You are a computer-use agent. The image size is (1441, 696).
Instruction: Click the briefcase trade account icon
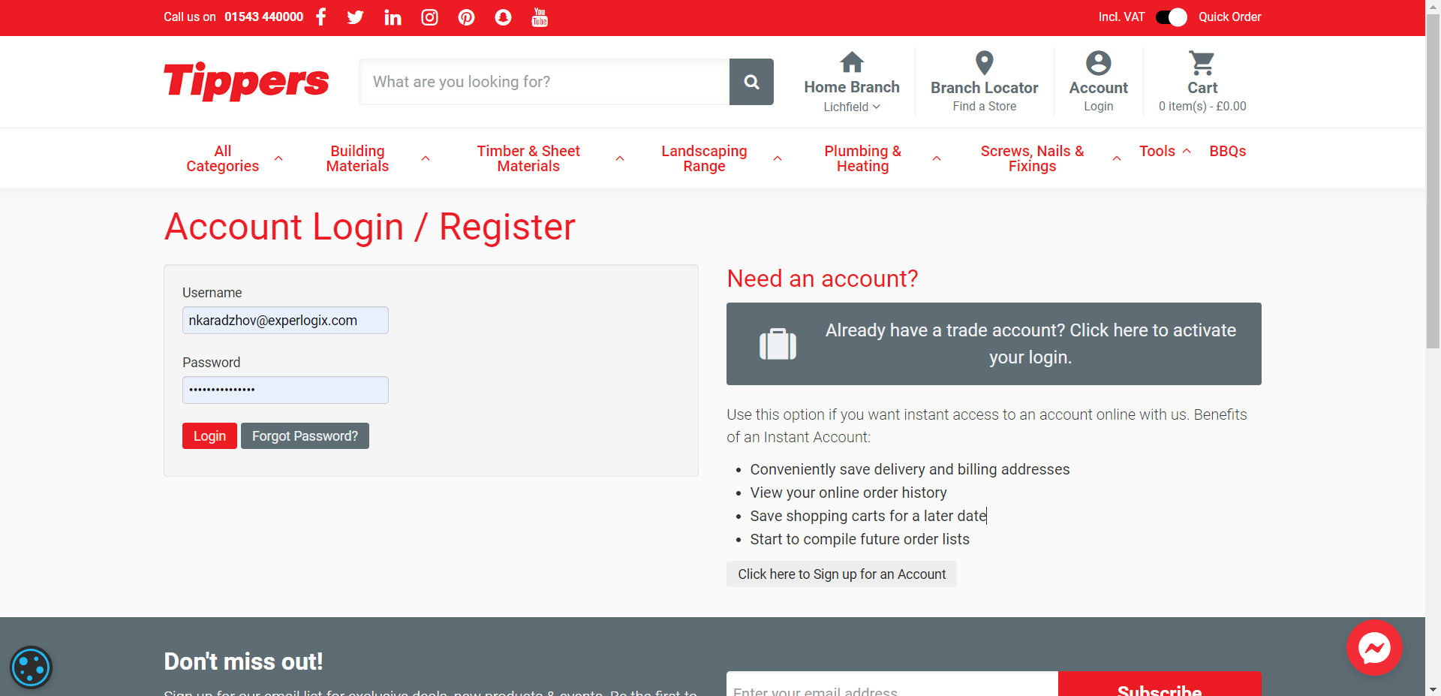778,344
